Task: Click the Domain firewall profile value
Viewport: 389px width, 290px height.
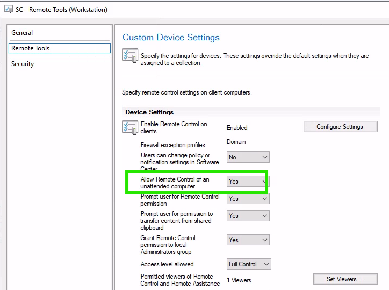Action: (x=236, y=142)
